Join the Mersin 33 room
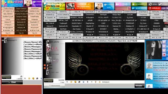 [x=156, y=26]
